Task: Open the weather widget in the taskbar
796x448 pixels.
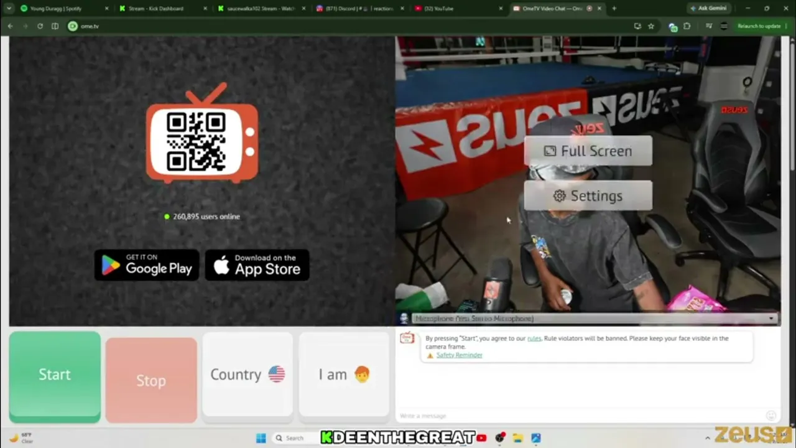Action: click(22, 438)
